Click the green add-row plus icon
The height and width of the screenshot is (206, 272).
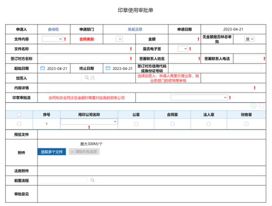pos(253,106)
